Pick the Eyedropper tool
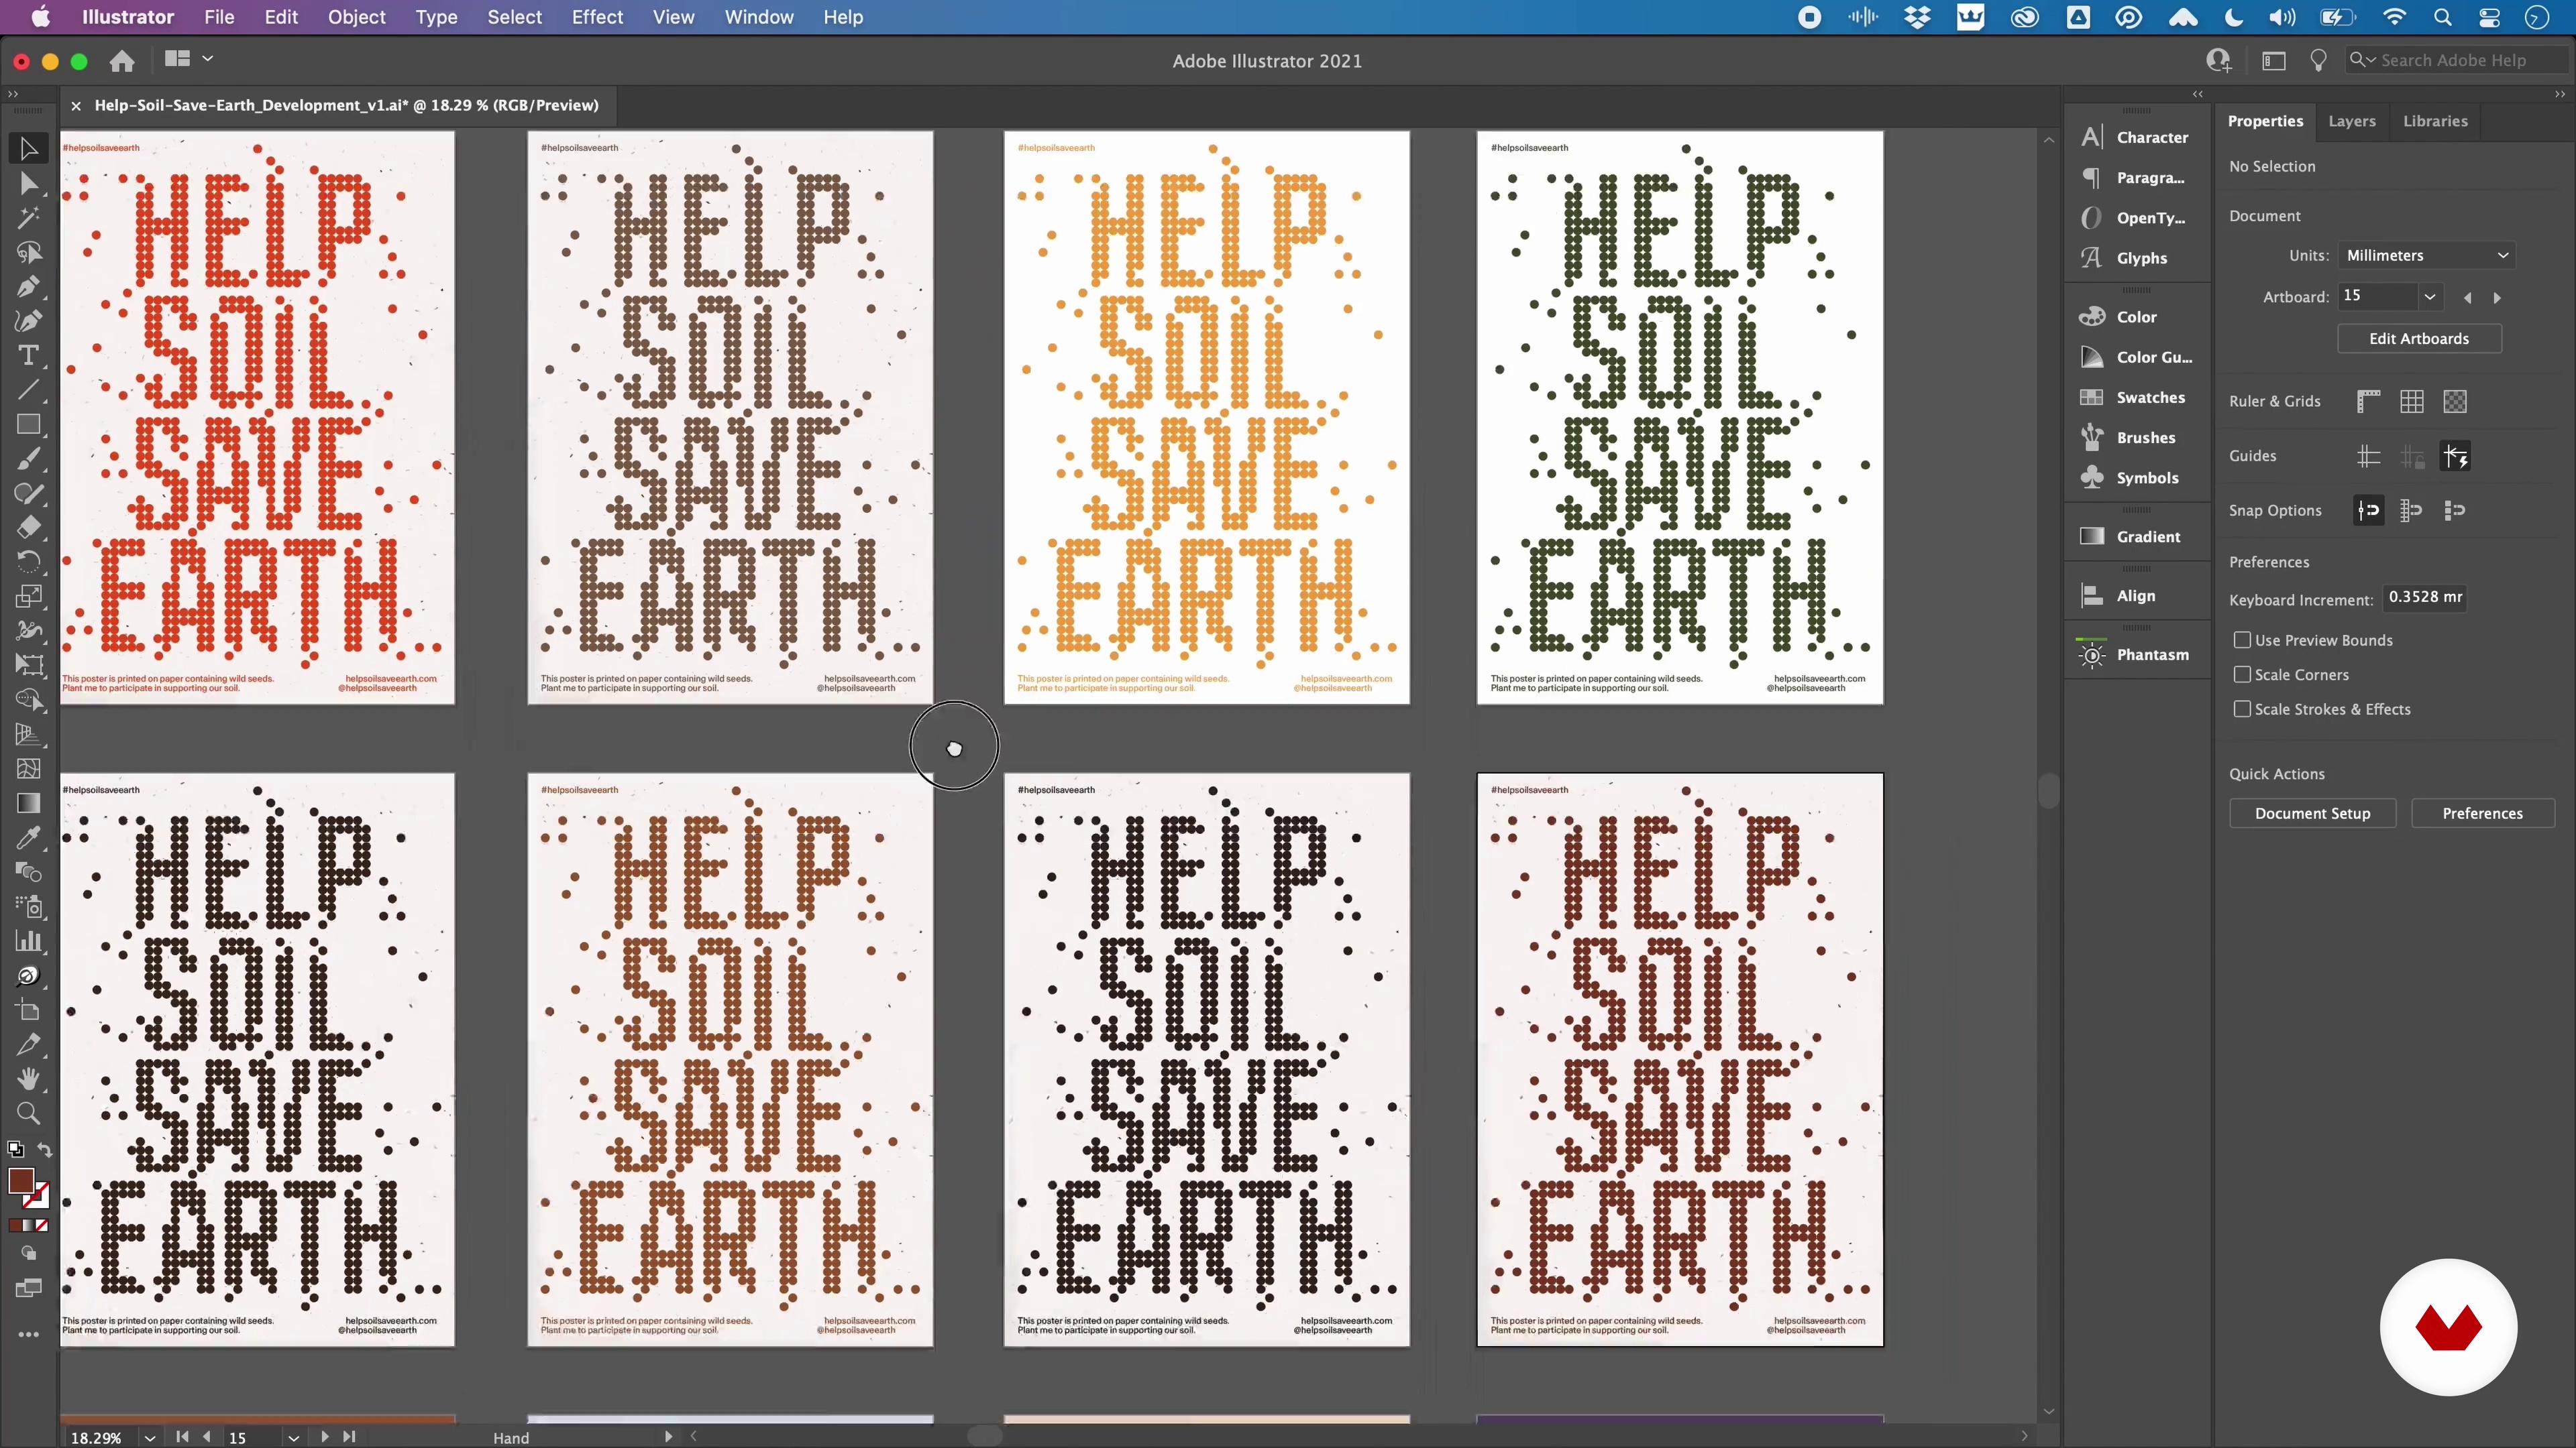The image size is (2576, 1448). coord(28,837)
